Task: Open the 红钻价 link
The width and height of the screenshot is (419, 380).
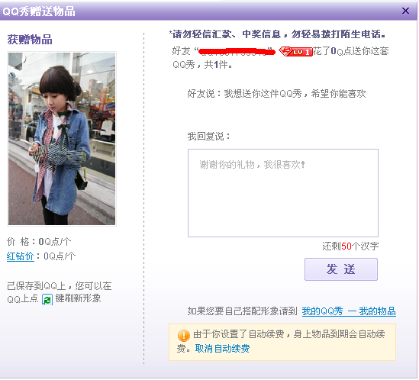Action: tap(21, 256)
